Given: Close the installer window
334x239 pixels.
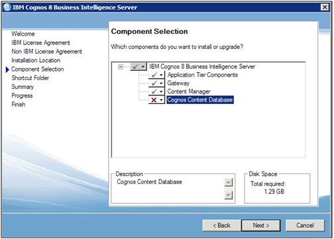Looking at the screenshot, I should coord(325,7).
